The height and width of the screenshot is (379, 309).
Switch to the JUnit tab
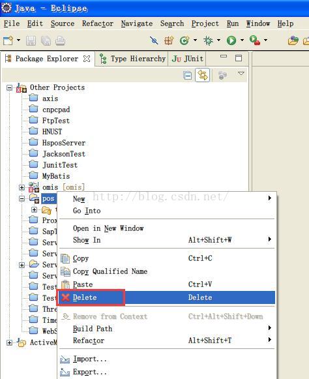click(x=188, y=59)
